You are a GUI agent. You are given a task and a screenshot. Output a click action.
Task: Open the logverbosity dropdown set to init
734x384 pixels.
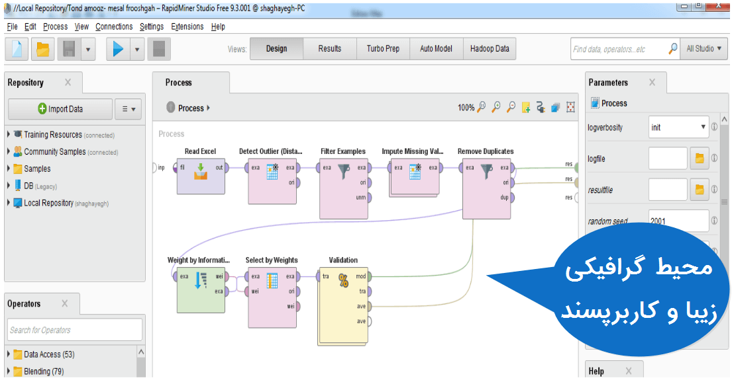[678, 127]
